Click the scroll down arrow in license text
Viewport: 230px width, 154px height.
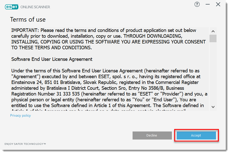click(x=213, y=107)
